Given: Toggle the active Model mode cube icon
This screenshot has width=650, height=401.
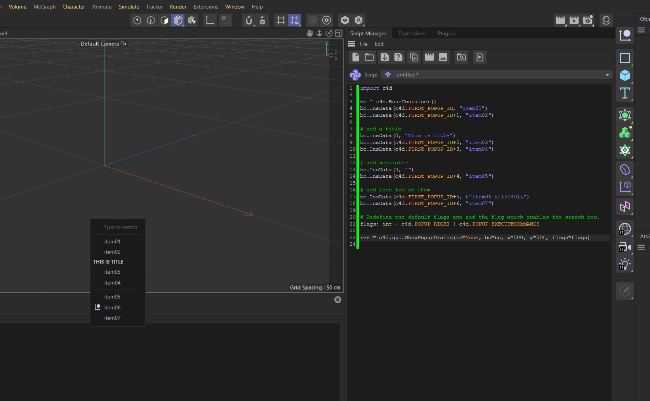Looking at the screenshot, I should click(178, 20).
